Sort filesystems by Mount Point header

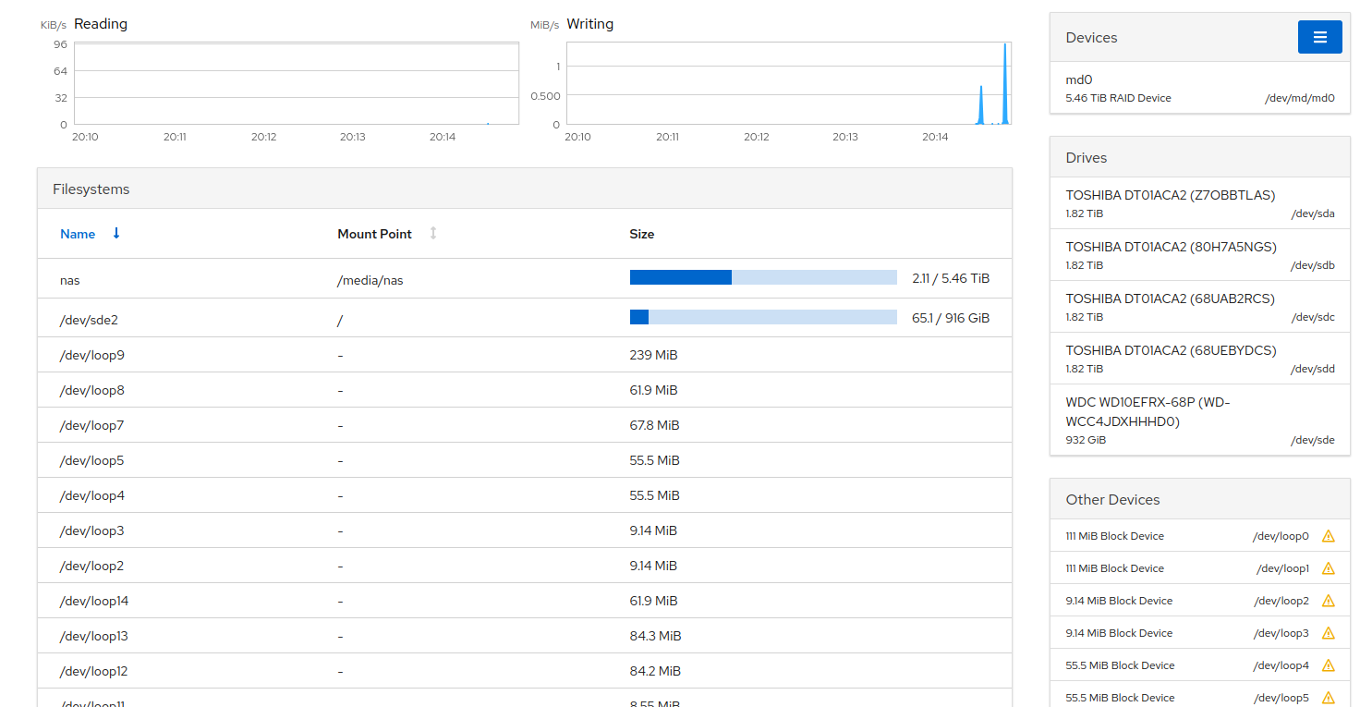coord(374,234)
